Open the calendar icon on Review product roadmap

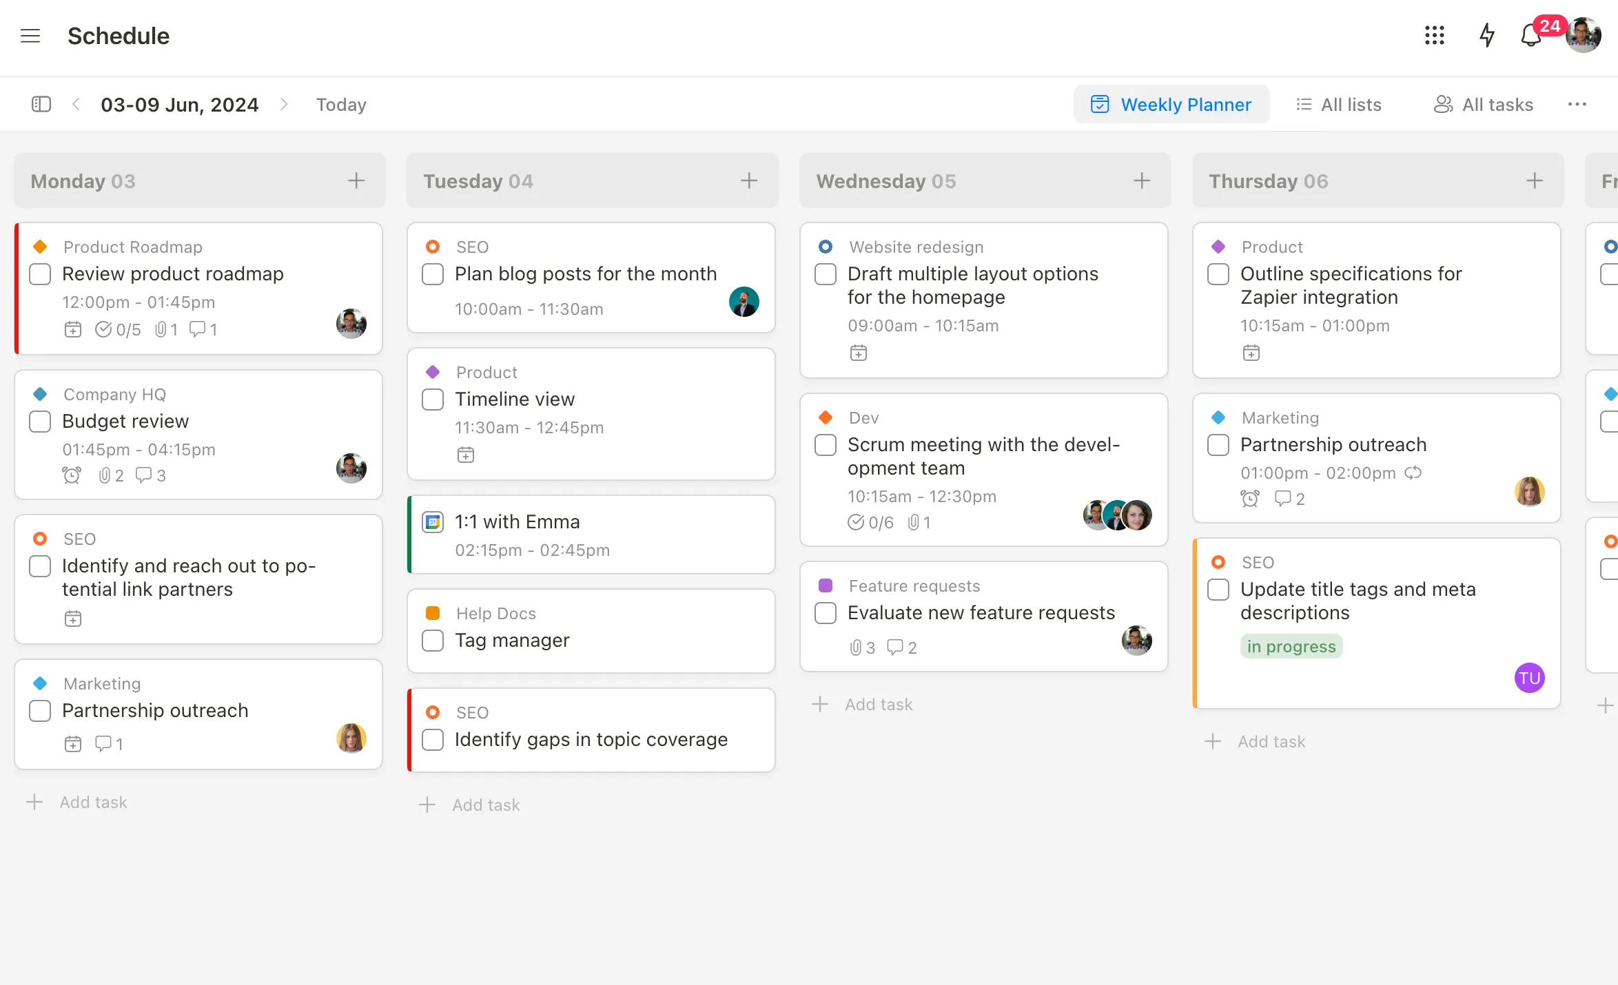[73, 329]
